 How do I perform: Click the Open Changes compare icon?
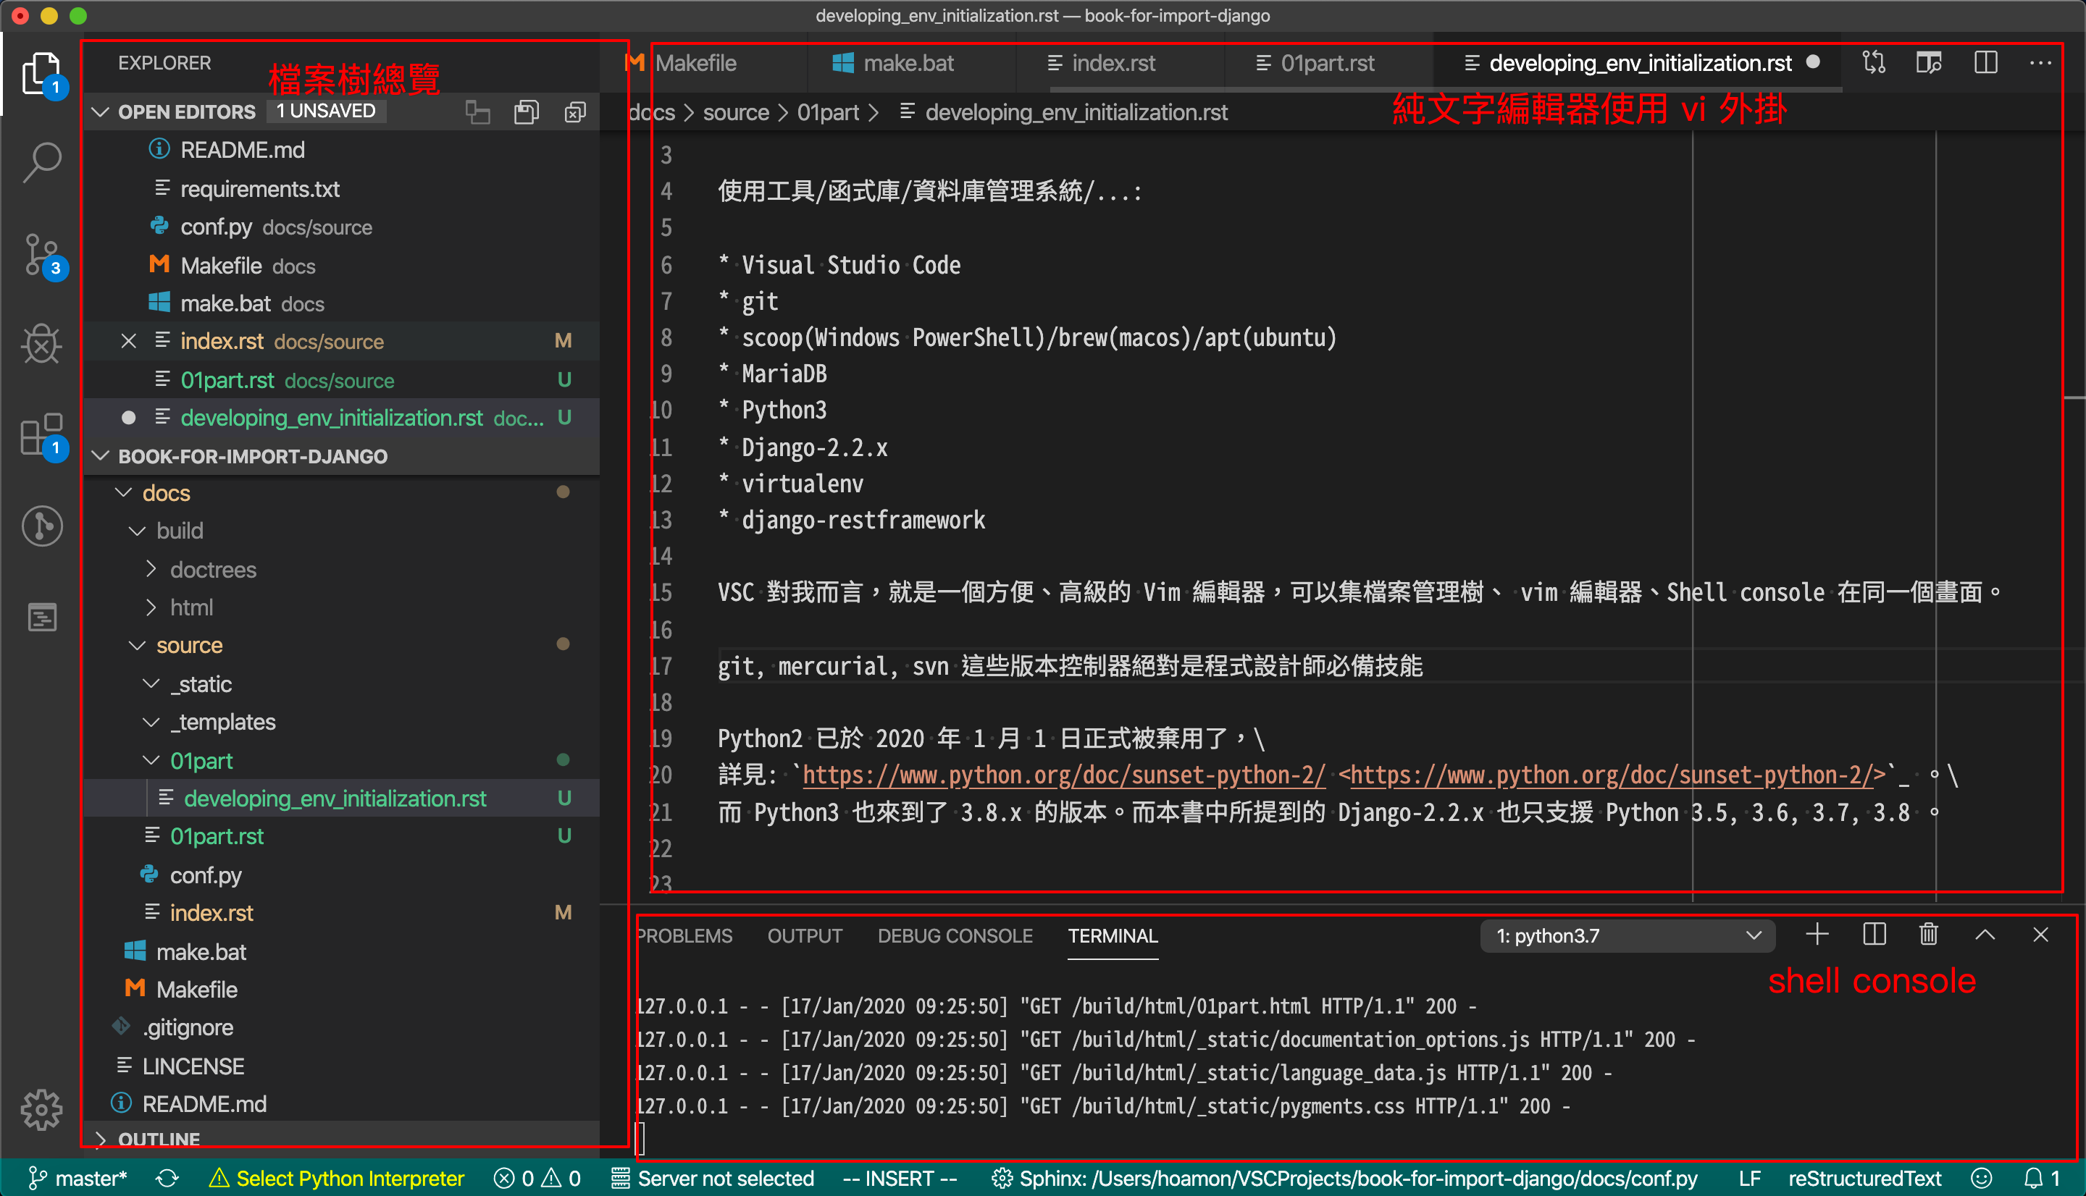1874,63
